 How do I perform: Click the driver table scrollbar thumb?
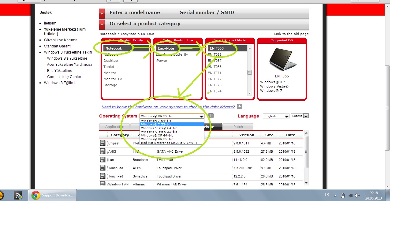[x=306, y=152]
